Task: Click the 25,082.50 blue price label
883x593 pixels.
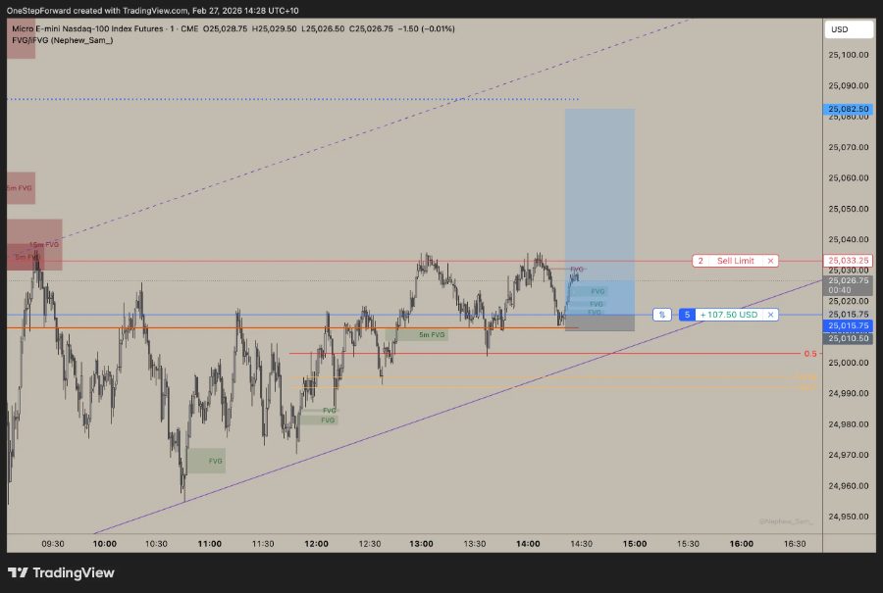Action: 849,109
